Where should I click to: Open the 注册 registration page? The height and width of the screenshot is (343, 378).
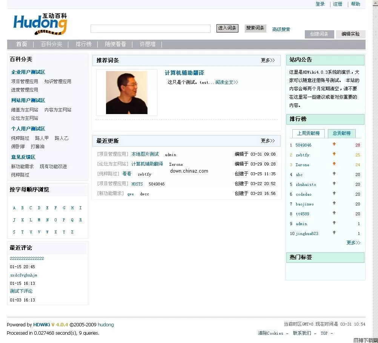click(x=338, y=4)
